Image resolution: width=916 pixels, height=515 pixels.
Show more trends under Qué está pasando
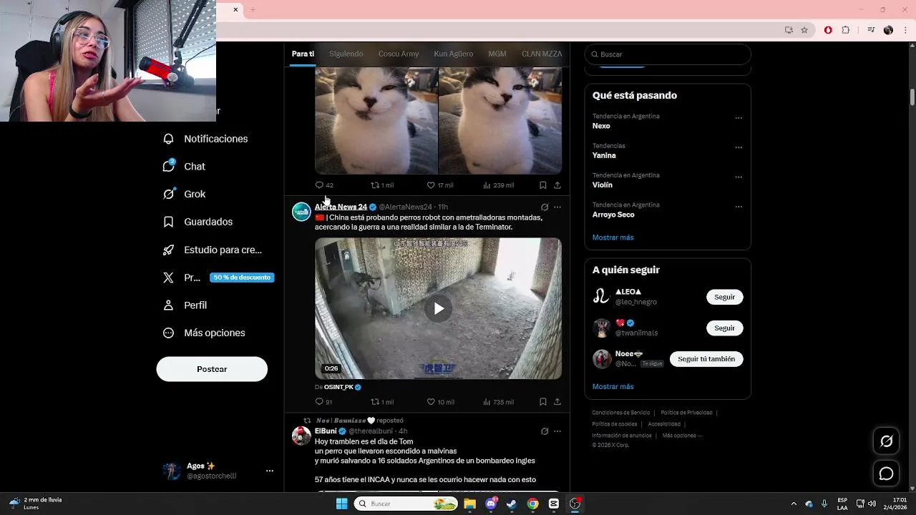pyautogui.click(x=613, y=237)
